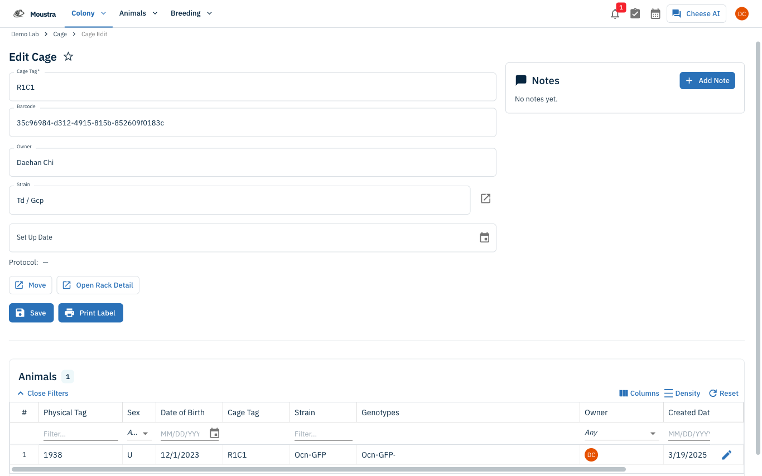This screenshot has width=762, height=476.
Task: Sort by Strain column header
Action: 322,412
